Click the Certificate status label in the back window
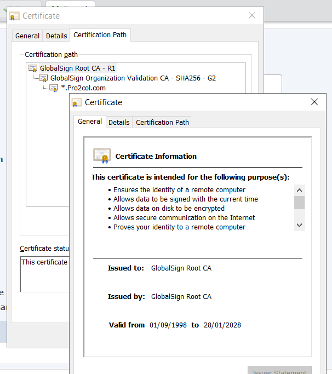 44,248
